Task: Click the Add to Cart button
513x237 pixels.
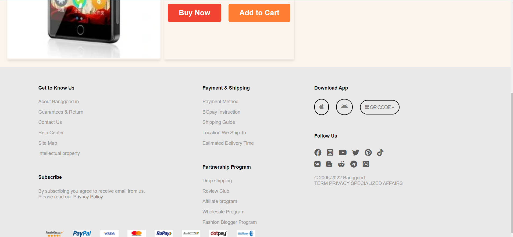Action: point(259,13)
